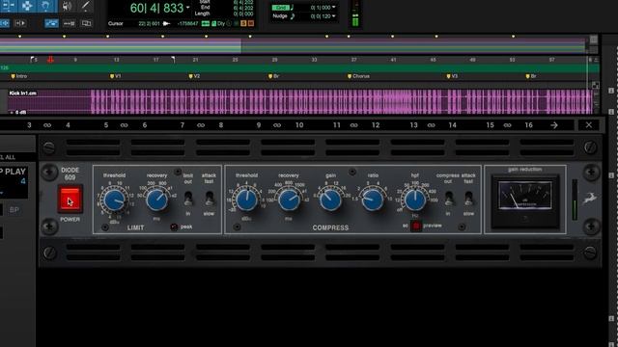
Task: Jump to the Chorus marker
Action: pyautogui.click(x=358, y=76)
